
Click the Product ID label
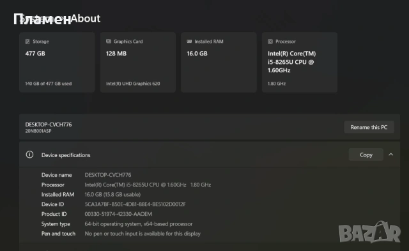click(x=54, y=214)
